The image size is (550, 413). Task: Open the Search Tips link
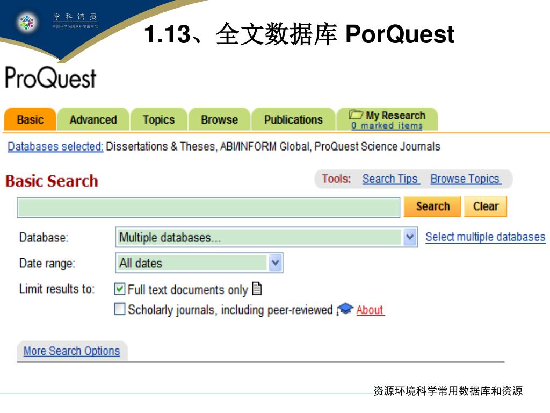click(x=390, y=179)
